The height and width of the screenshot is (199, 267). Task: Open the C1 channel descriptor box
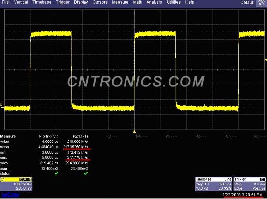point(16,184)
